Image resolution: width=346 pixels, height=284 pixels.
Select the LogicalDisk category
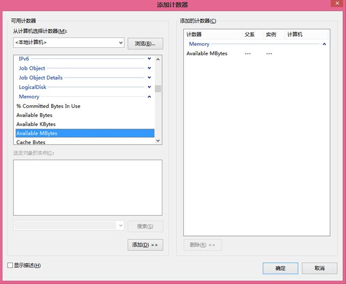coord(32,87)
